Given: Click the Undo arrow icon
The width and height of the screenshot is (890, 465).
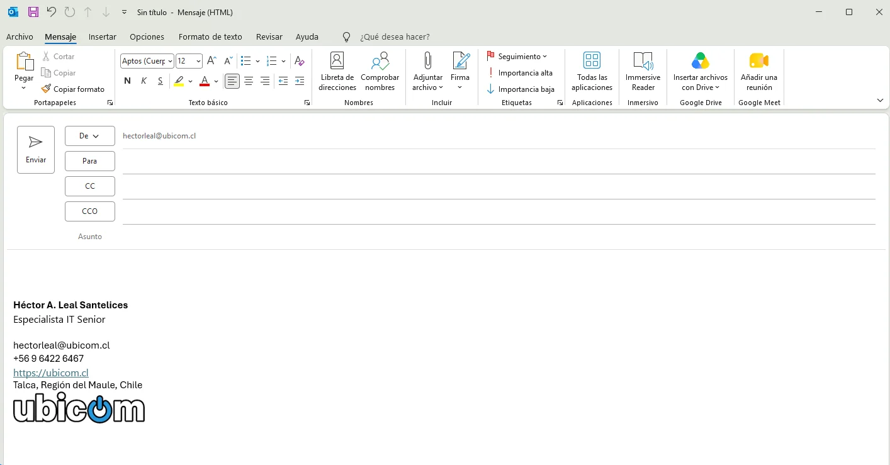Looking at the screenshot, I should (x=52, y=12).
